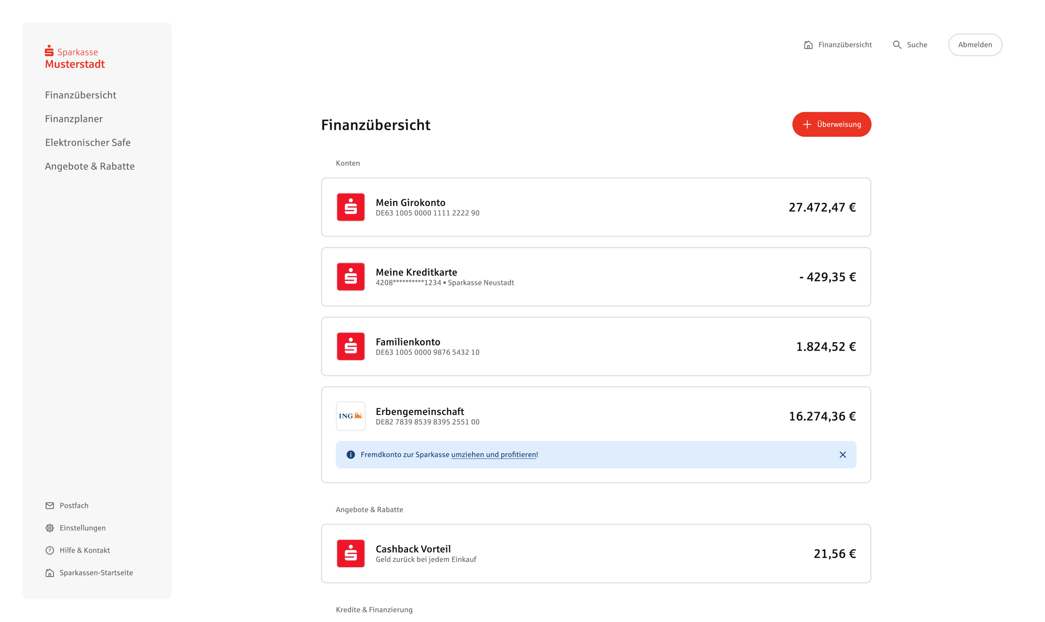
Task: Click the blue info icon in banner
Action: 351,454
